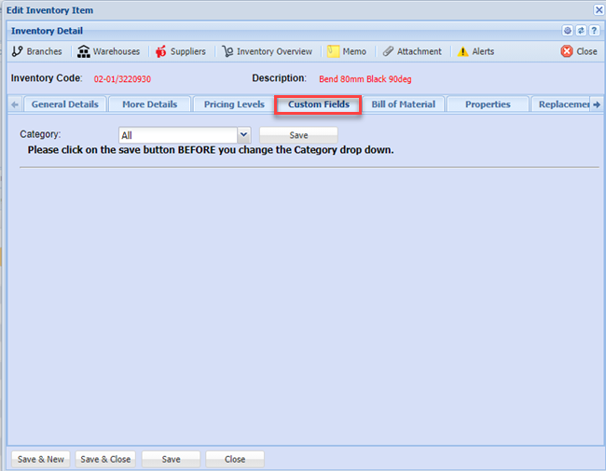This screenshot has height=471, width=606.
Task: Click Save next to Category dropdown
Action: pos(298,135)
